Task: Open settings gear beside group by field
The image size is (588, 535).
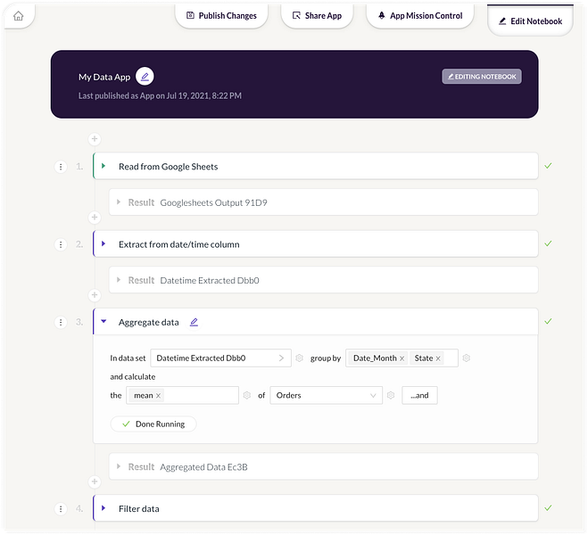Action: pyautogui.click(x=467, y=358)
